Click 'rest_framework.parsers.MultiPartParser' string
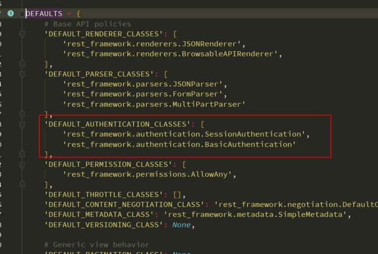Viewport: 378px width, 254px height. [x=154, y=105]
